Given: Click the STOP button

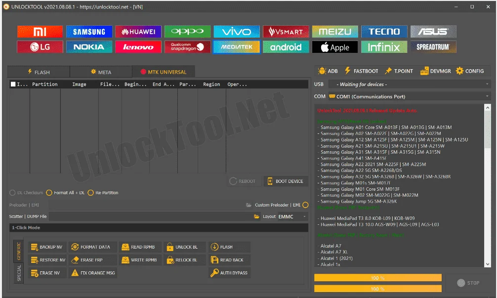Looking at the screenshot, I should (x=468, y=283).
